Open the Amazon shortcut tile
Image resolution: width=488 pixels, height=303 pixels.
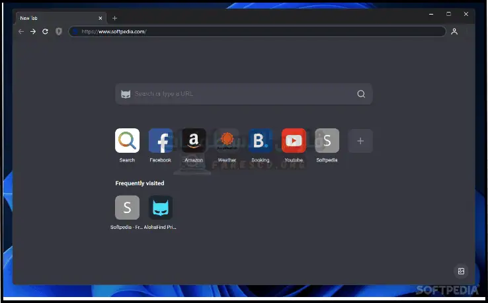[x=194, y=141]
